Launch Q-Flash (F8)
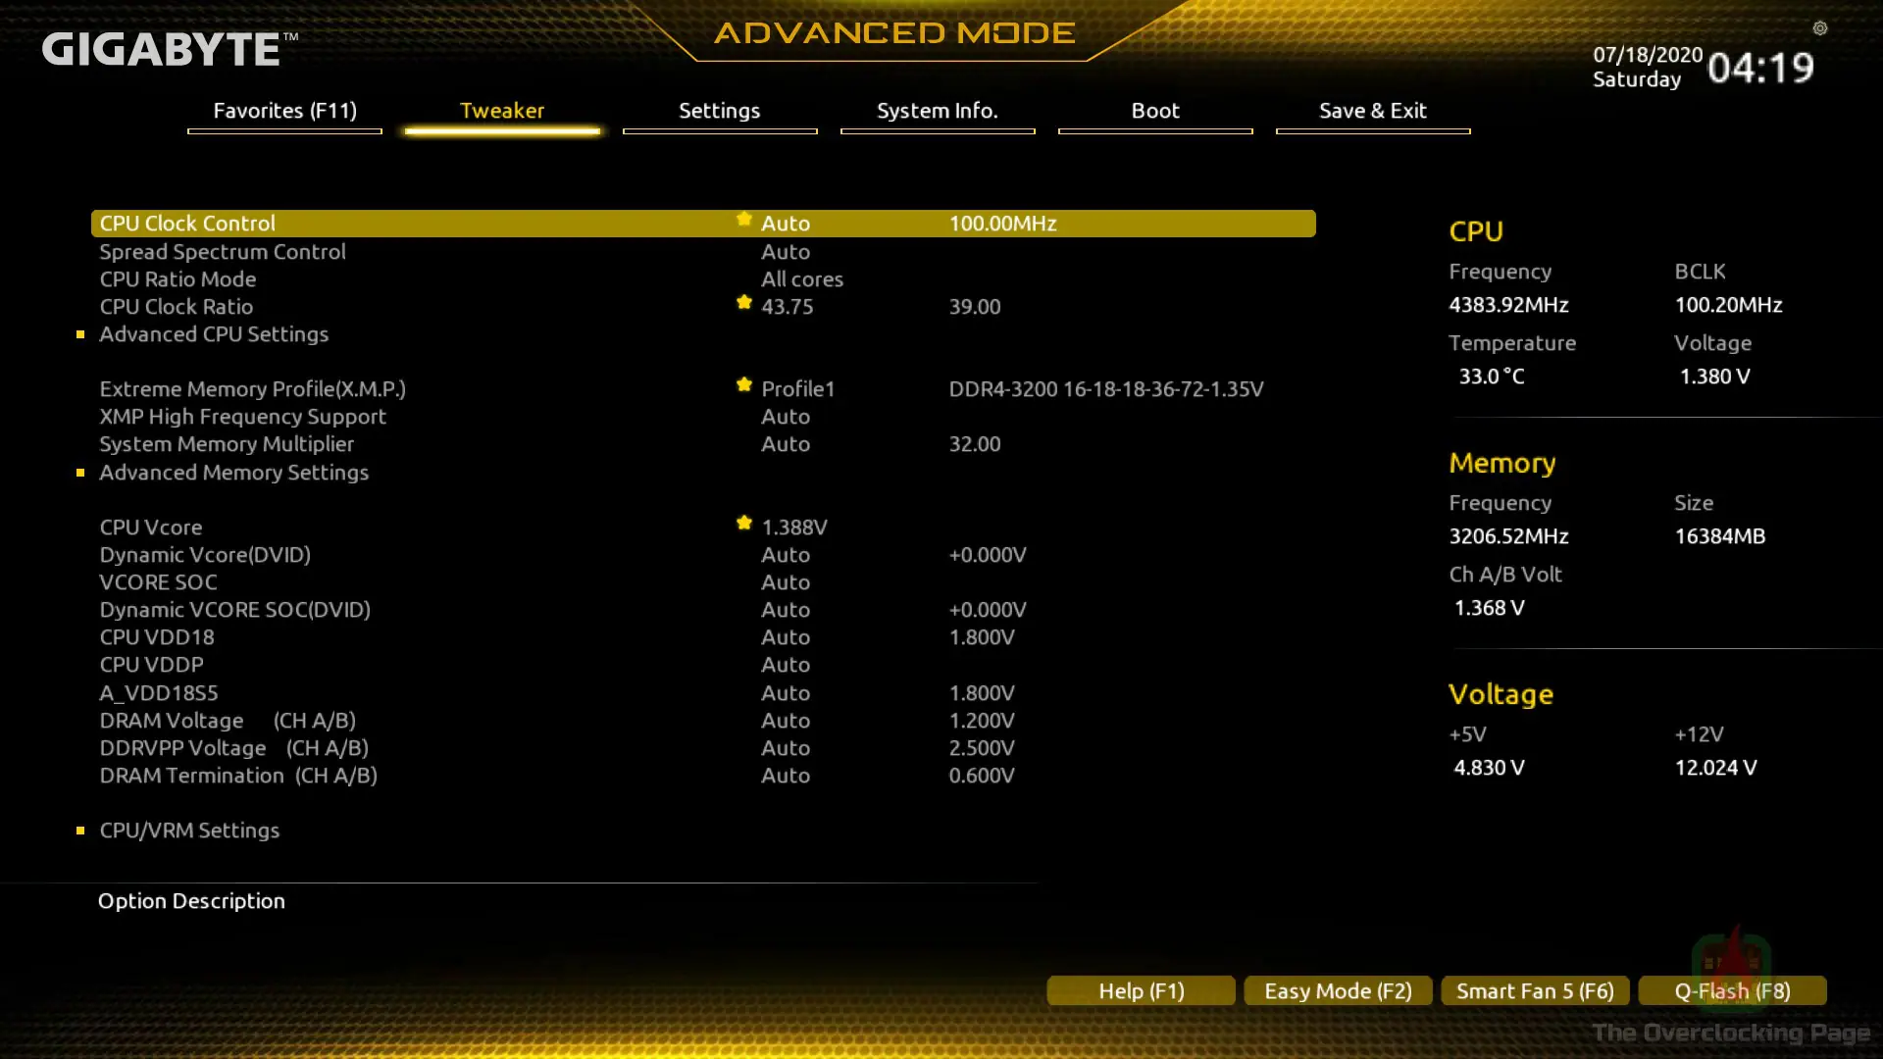Viewport: 1883px width, 1059px height. click(x=1732, y=990)
